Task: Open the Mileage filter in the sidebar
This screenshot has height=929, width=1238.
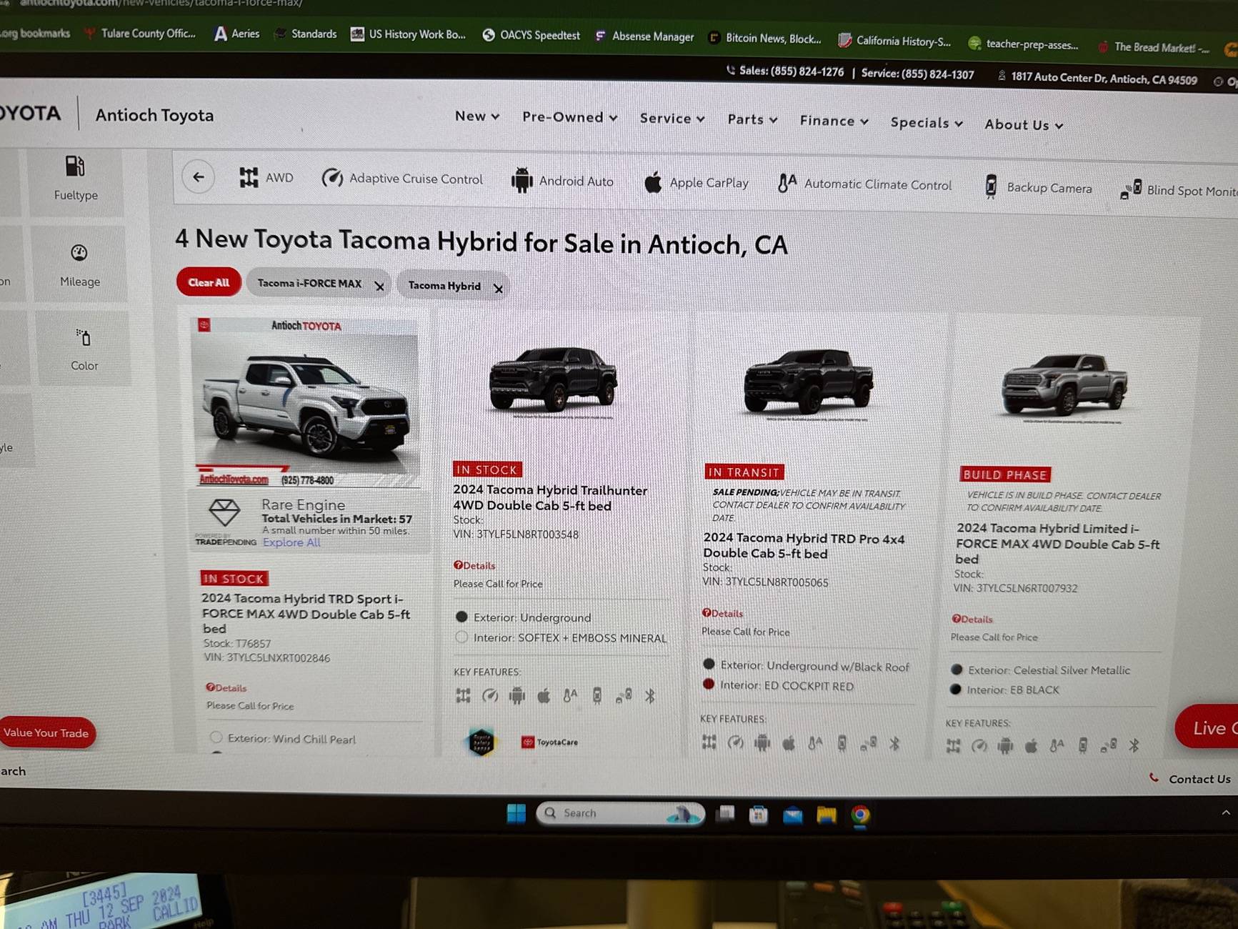Action: click(x=79, y=265)
